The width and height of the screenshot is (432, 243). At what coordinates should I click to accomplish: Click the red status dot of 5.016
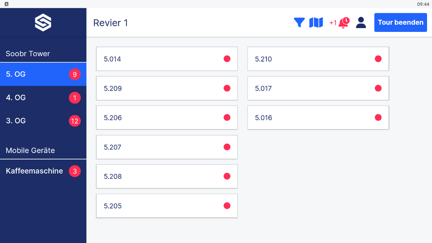[x=378, y=117]
